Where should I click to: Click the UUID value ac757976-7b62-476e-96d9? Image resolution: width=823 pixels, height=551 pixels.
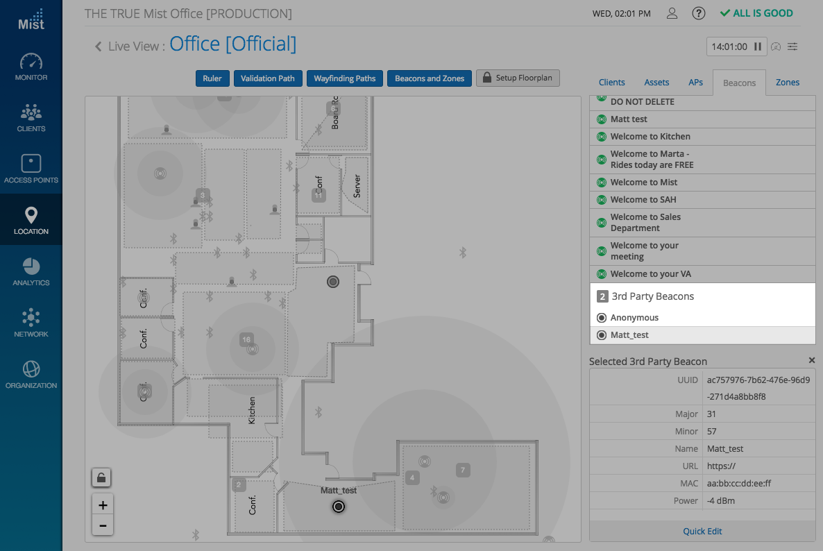click(758, 380)
